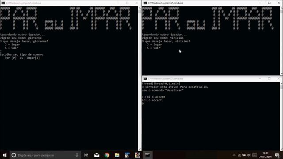Click the scroll-up arrow in the server cmd window

[x=281, y=83]
